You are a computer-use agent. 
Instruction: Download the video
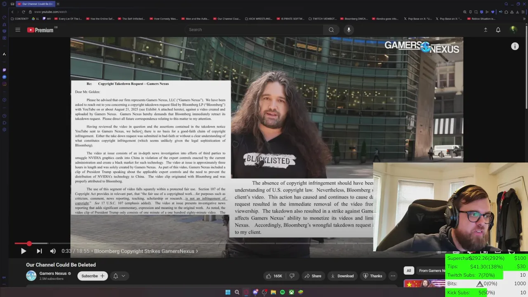(x=342, y=276)
